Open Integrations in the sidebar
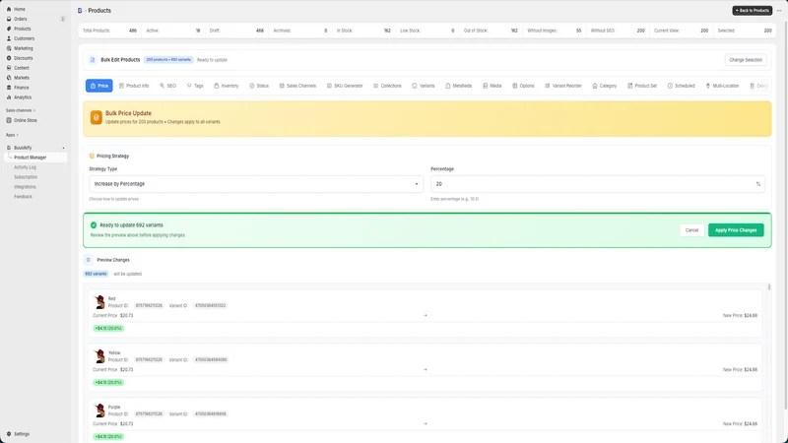788x443 pixels. point(25,187)
